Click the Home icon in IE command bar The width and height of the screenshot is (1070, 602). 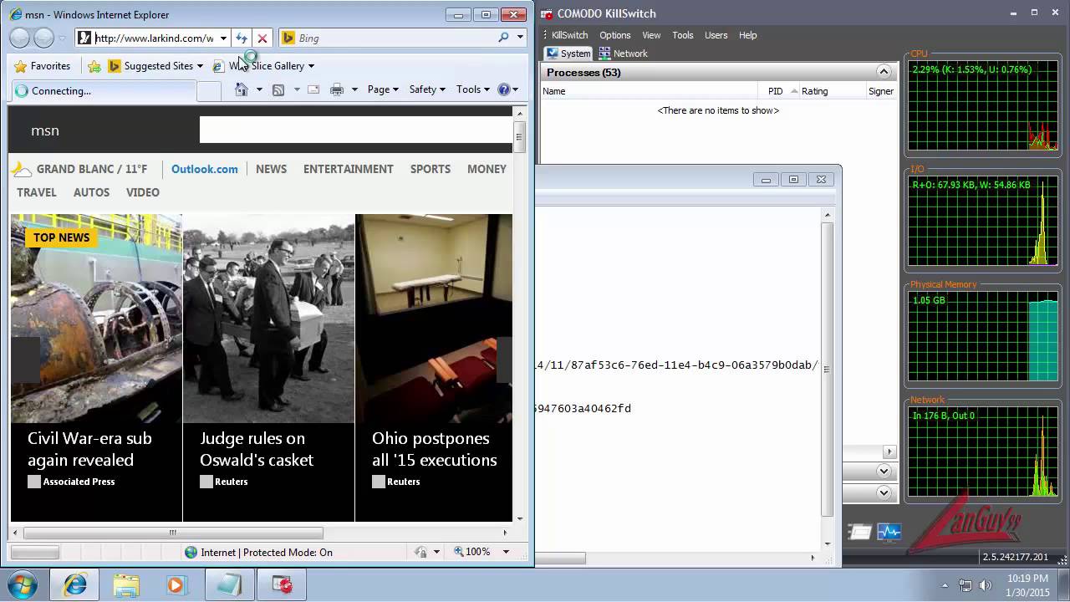(x=242, y=89)
